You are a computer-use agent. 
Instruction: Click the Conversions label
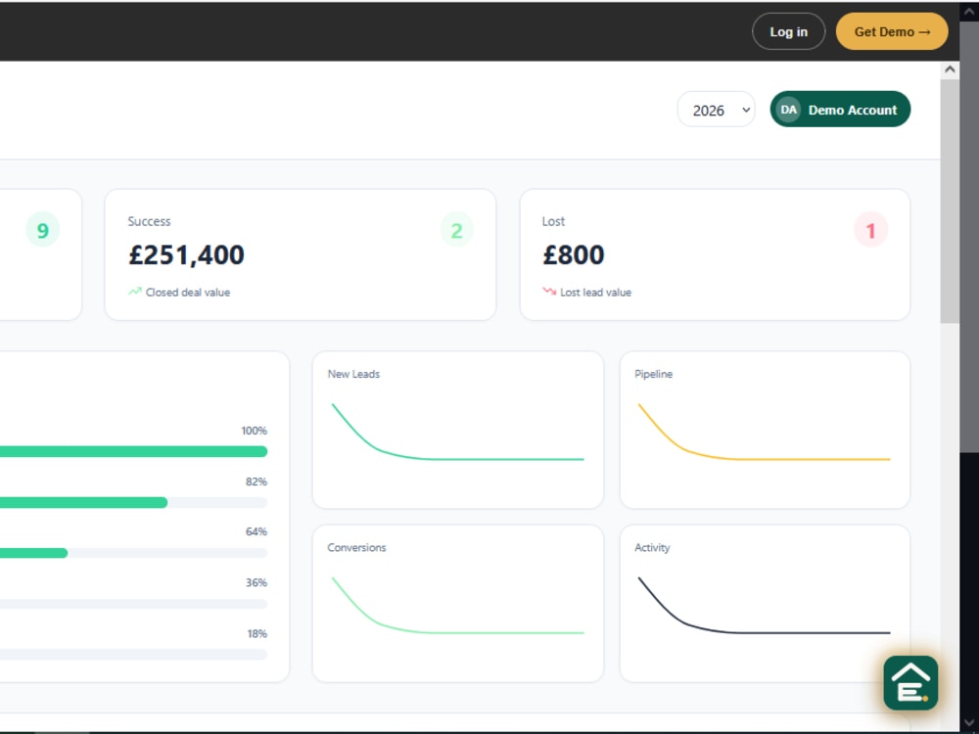pyautogui.click(x=356, y=547)
